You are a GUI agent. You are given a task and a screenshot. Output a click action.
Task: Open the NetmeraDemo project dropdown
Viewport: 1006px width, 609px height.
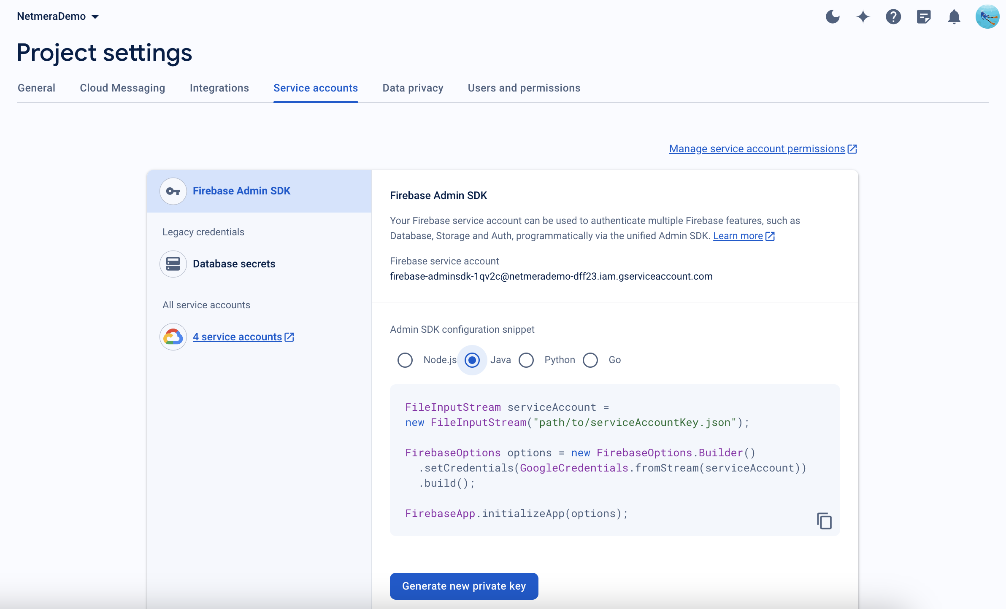click(58, 16)
